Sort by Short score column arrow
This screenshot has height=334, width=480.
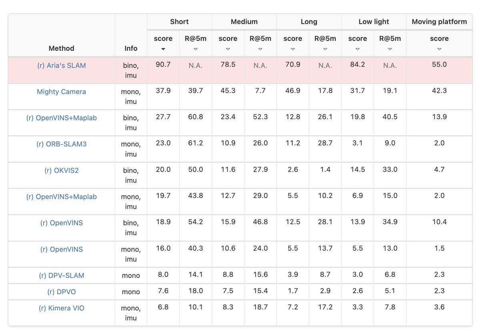tap(163, 49)
